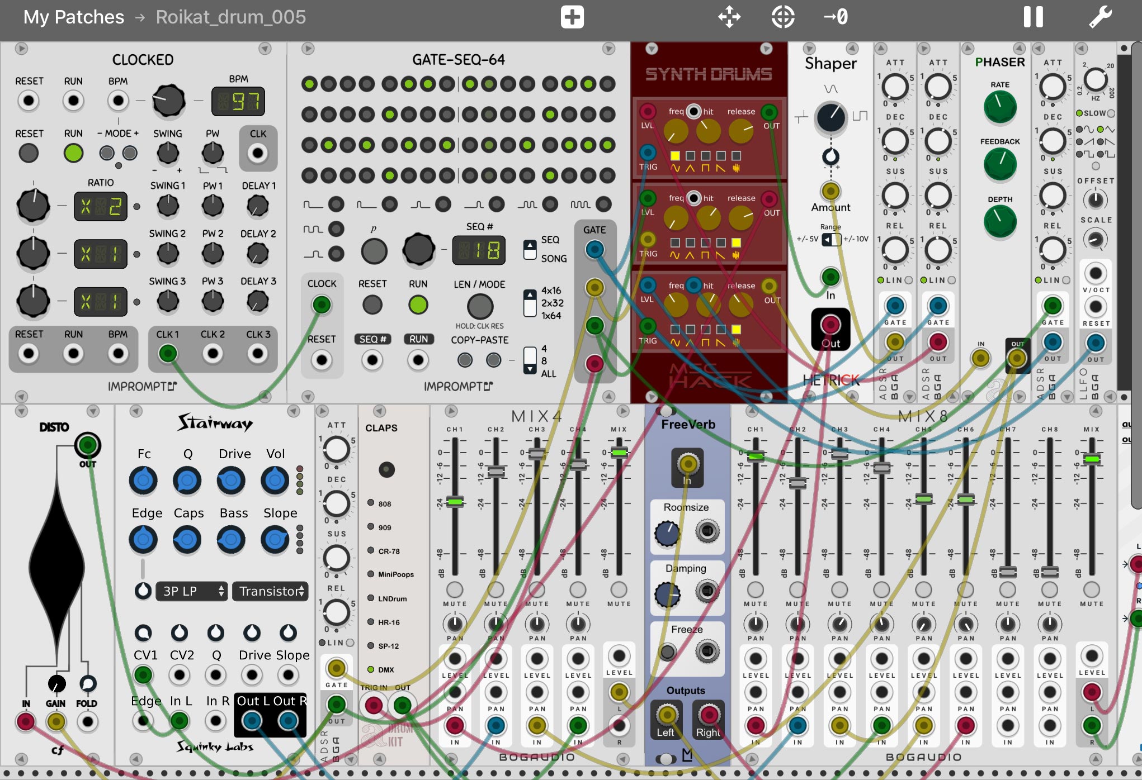This screenshot has height=780, width=1142.
Task: Mute CH8 on the MIX8 mixer
Action: tap(1050, 589)
